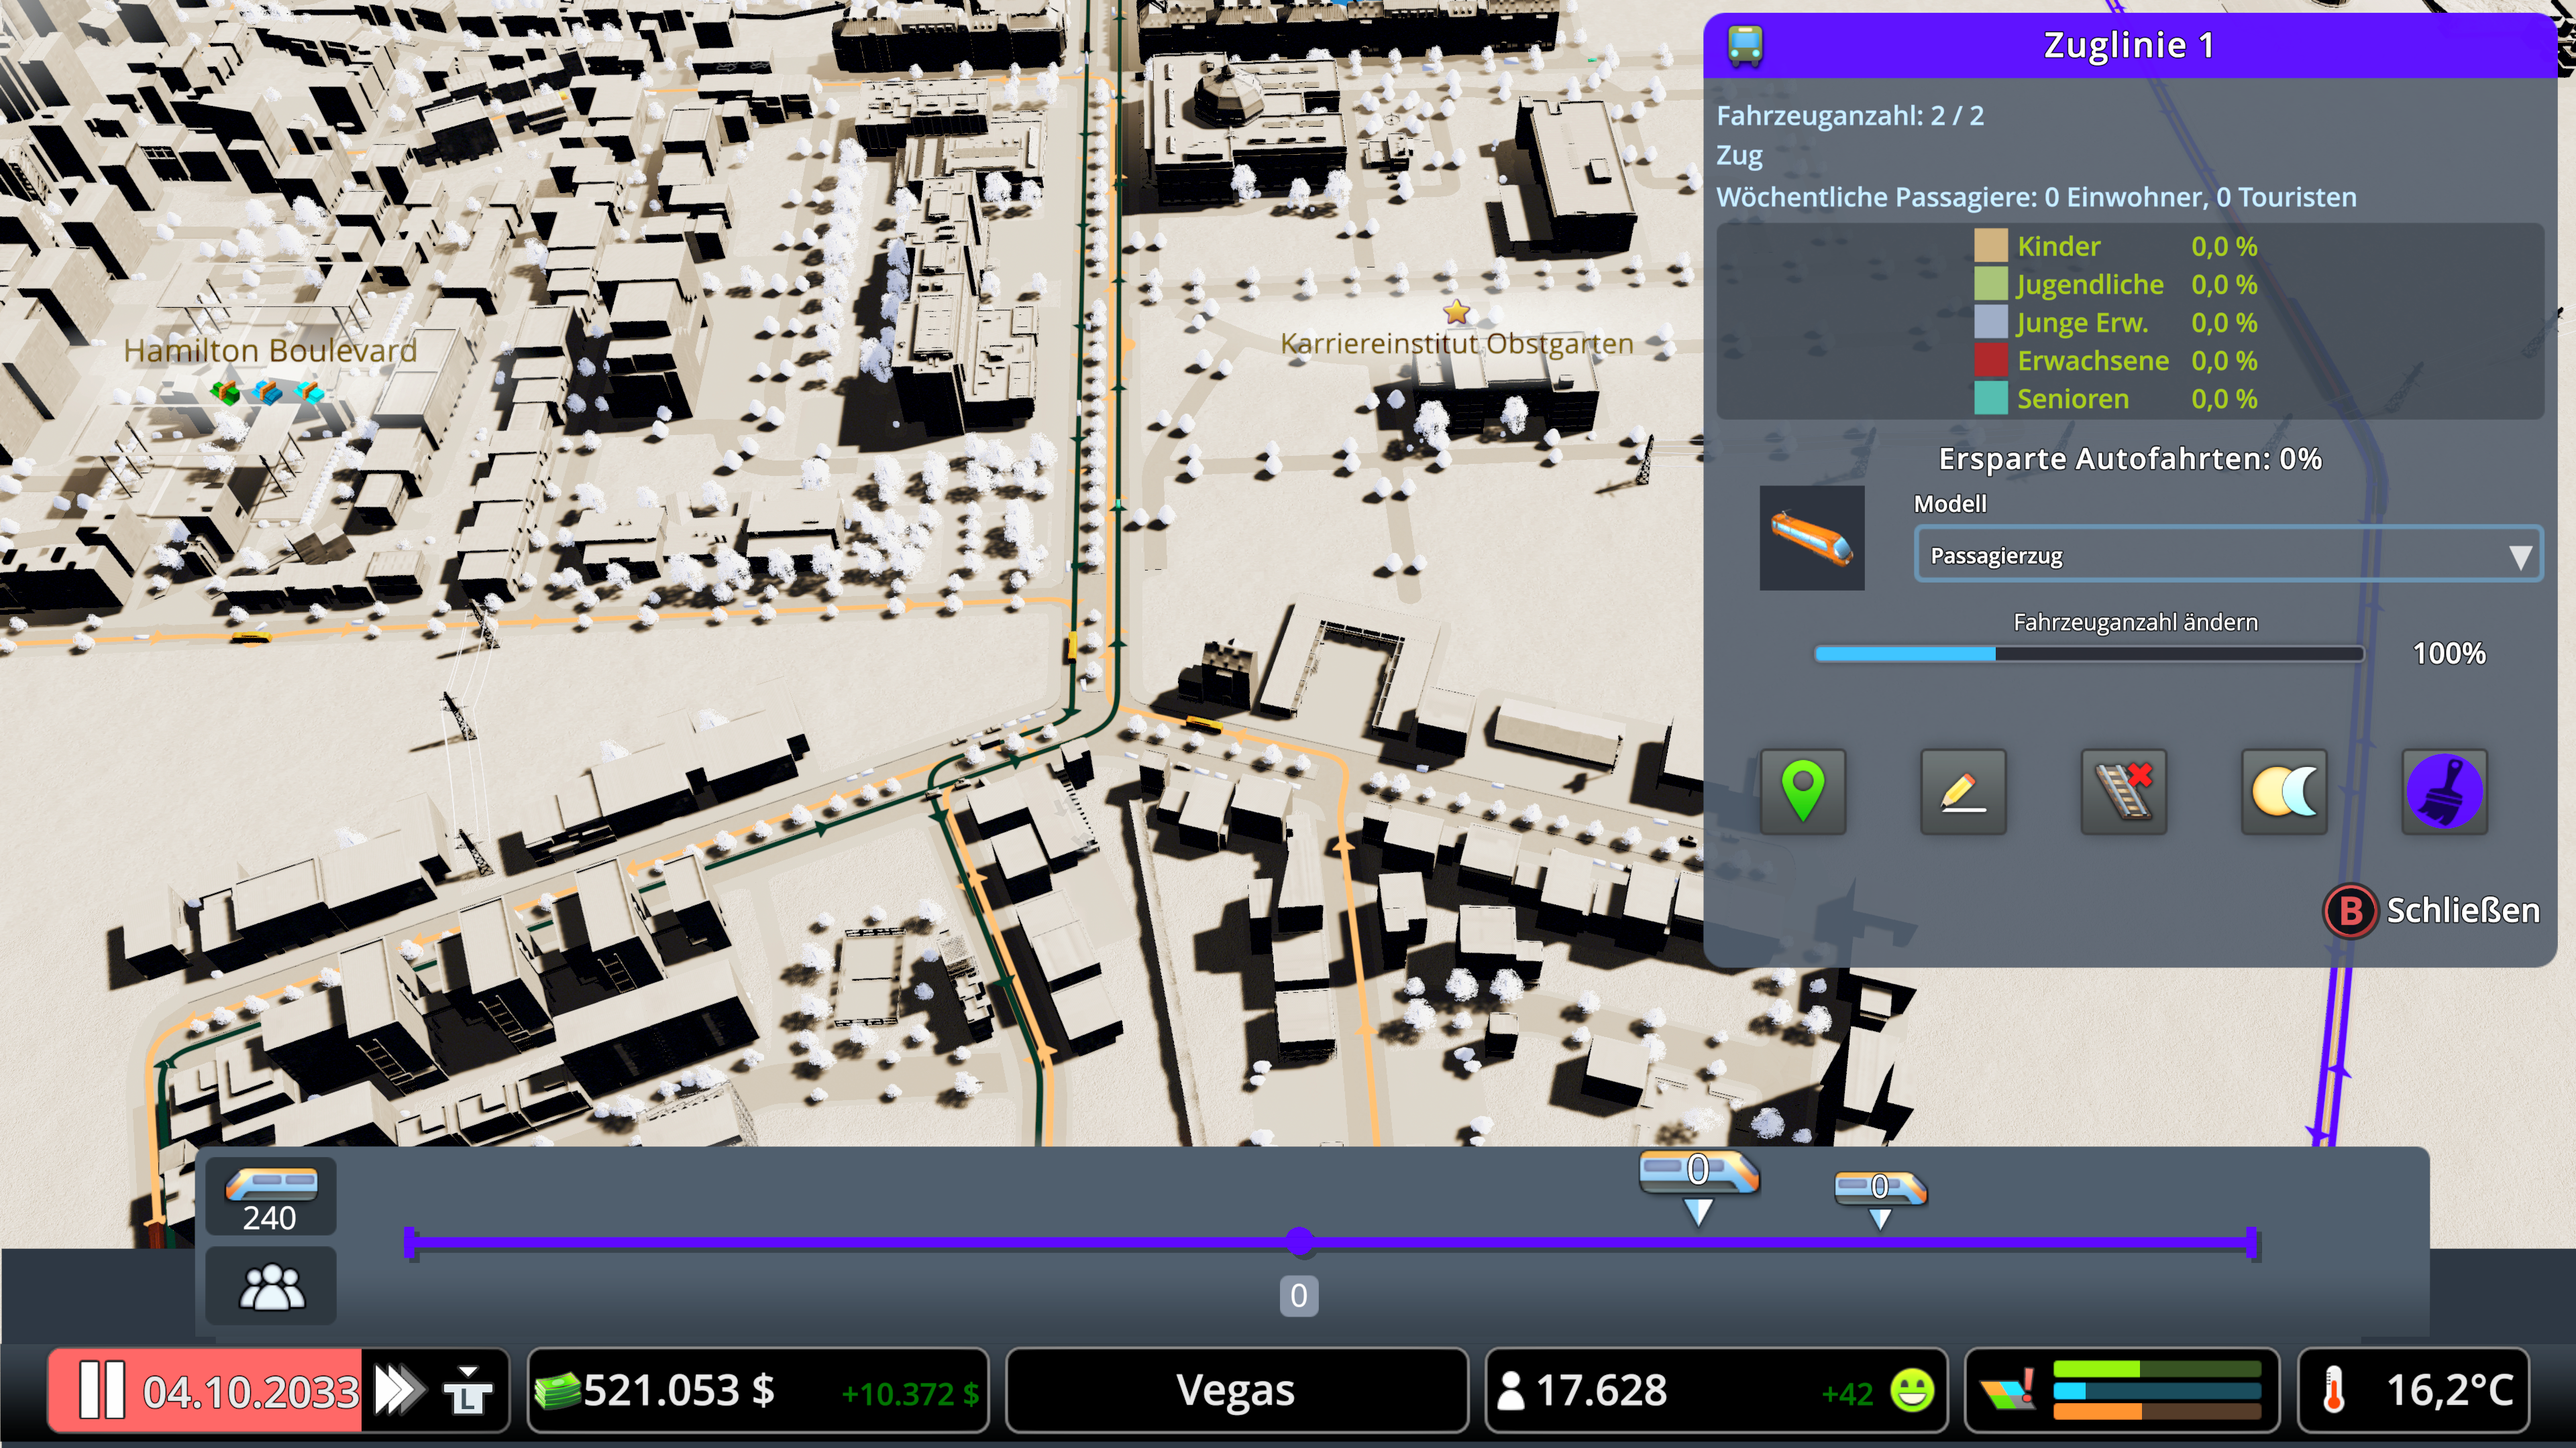
Task: Click the zoning demand icon with exclamation
Action: [2007, 1390]
